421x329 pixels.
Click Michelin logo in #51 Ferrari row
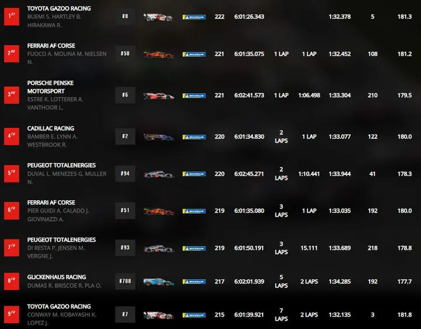[x=194, y=211]
